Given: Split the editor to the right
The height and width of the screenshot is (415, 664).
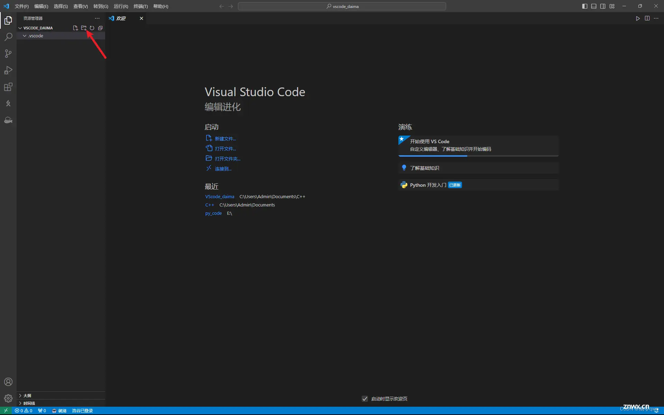Looking at the screenshot, I should 647,18.
